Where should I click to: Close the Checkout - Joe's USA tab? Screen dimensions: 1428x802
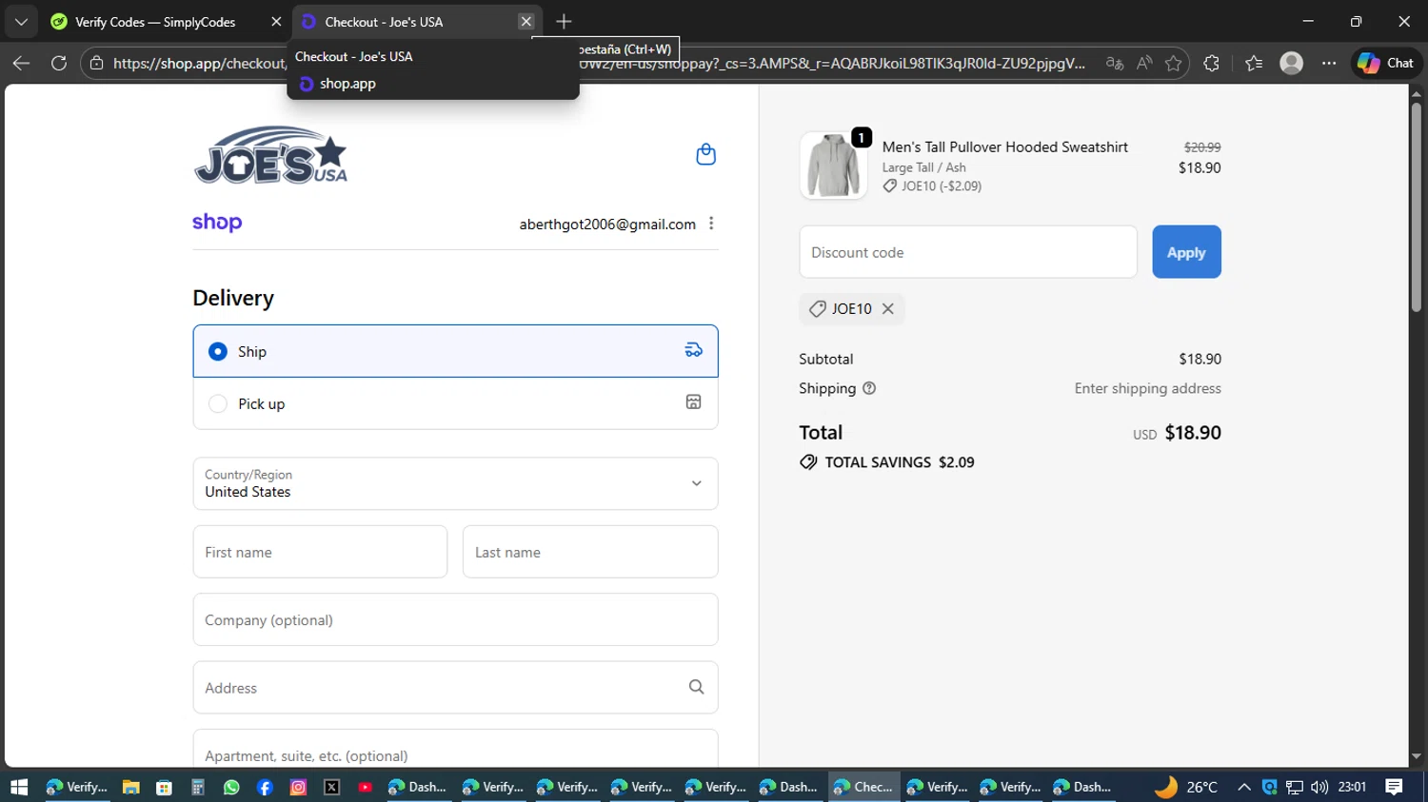click(526, 21)
